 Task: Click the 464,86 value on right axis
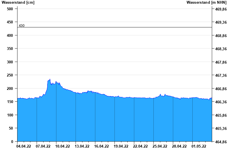tap(221, 142)
